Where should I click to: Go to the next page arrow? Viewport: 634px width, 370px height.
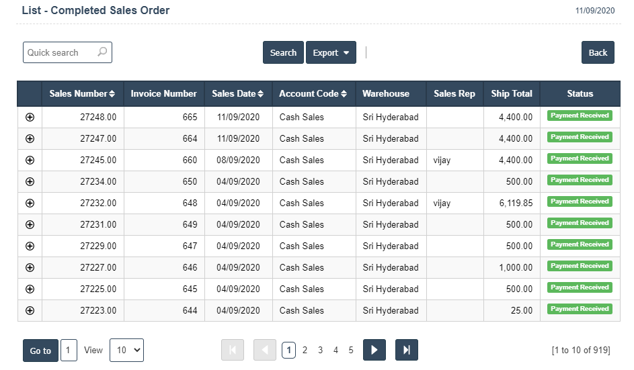[x=374, y=350]
